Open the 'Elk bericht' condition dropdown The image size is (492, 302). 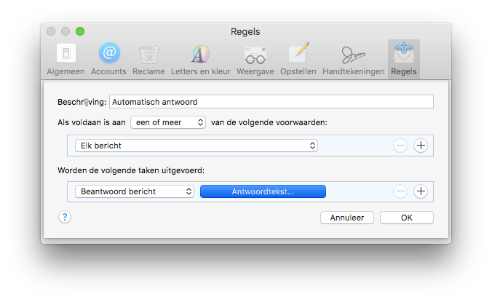(x=197, y=146)
